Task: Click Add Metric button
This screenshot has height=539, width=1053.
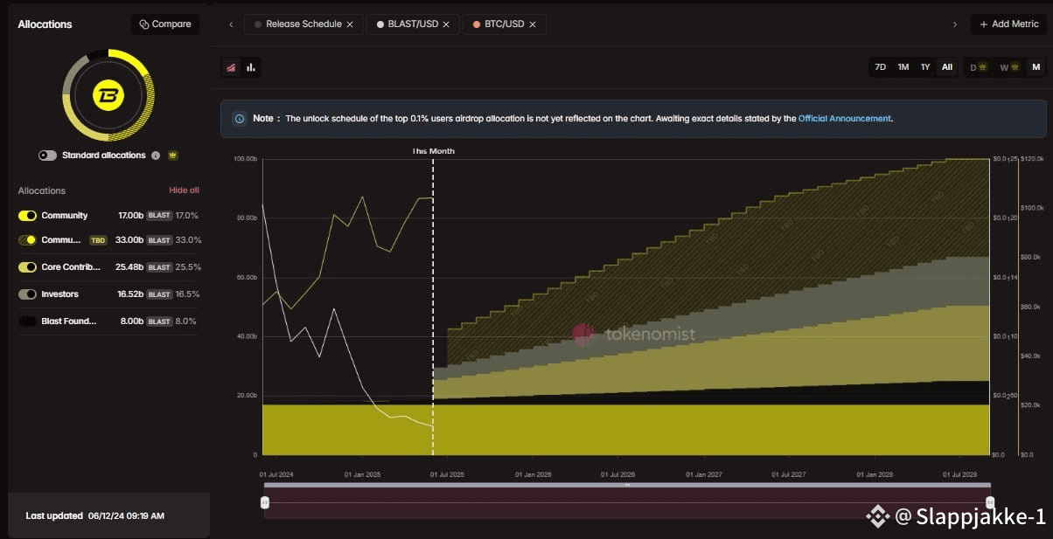Action: click(1008, 24)
